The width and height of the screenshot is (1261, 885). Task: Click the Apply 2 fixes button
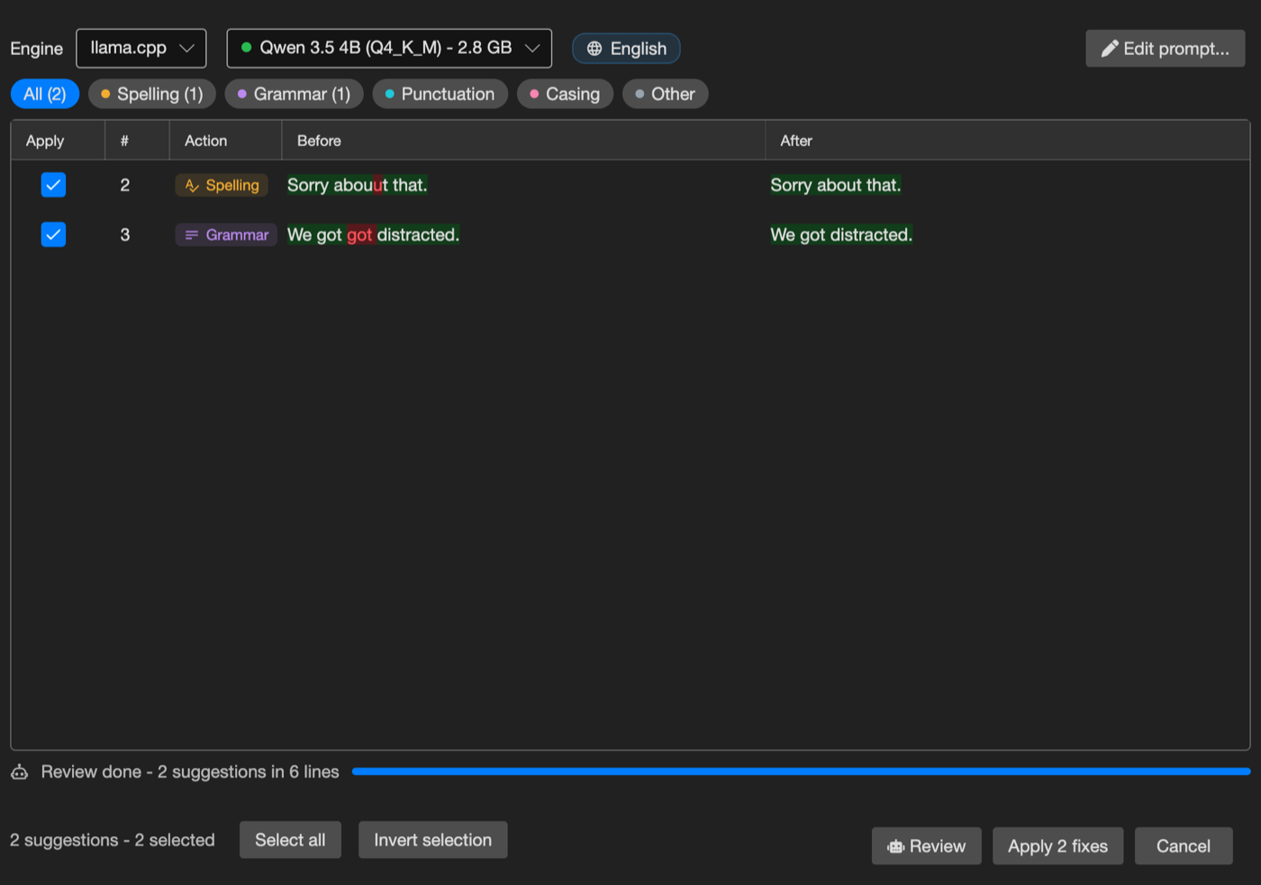(1057, 846)
